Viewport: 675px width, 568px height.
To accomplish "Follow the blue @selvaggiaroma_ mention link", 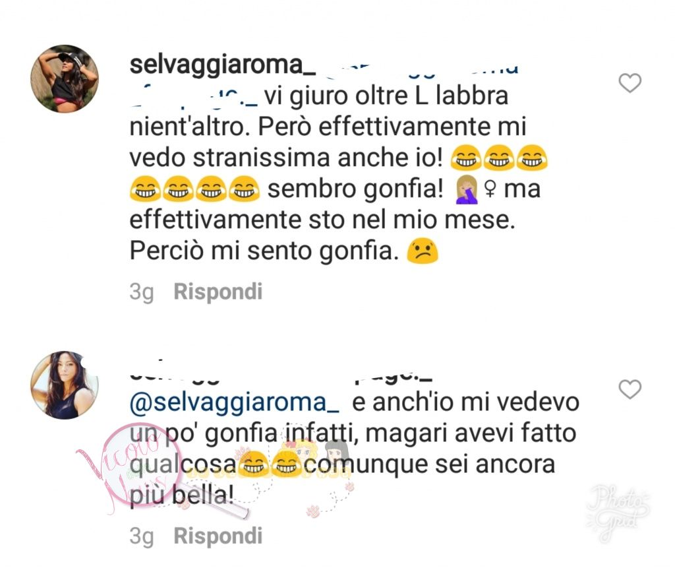I will [235, 402].
